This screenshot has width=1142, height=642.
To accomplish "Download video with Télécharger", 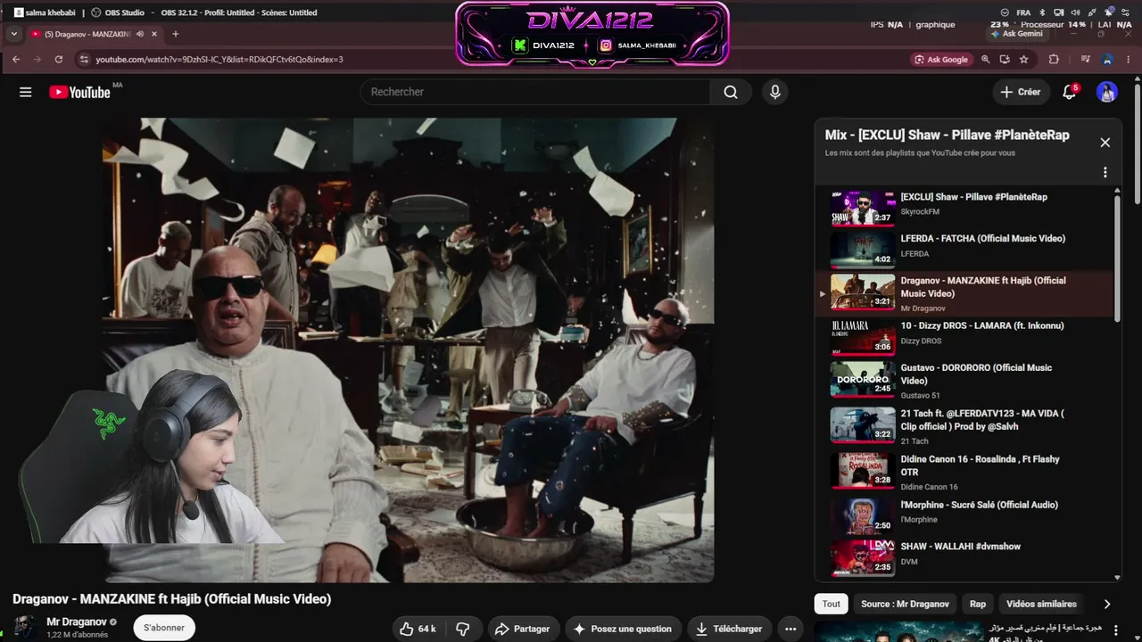I will click(730, 629).
